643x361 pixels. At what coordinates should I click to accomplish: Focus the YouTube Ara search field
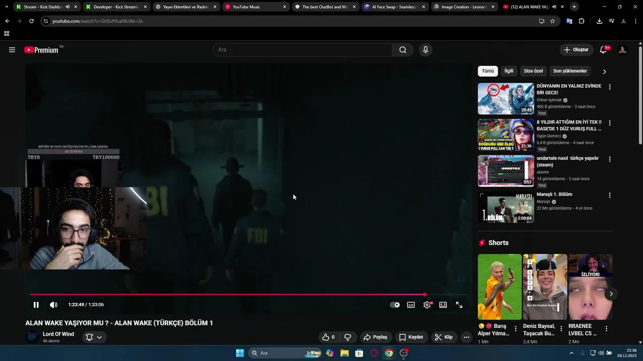tap(303, 50)
